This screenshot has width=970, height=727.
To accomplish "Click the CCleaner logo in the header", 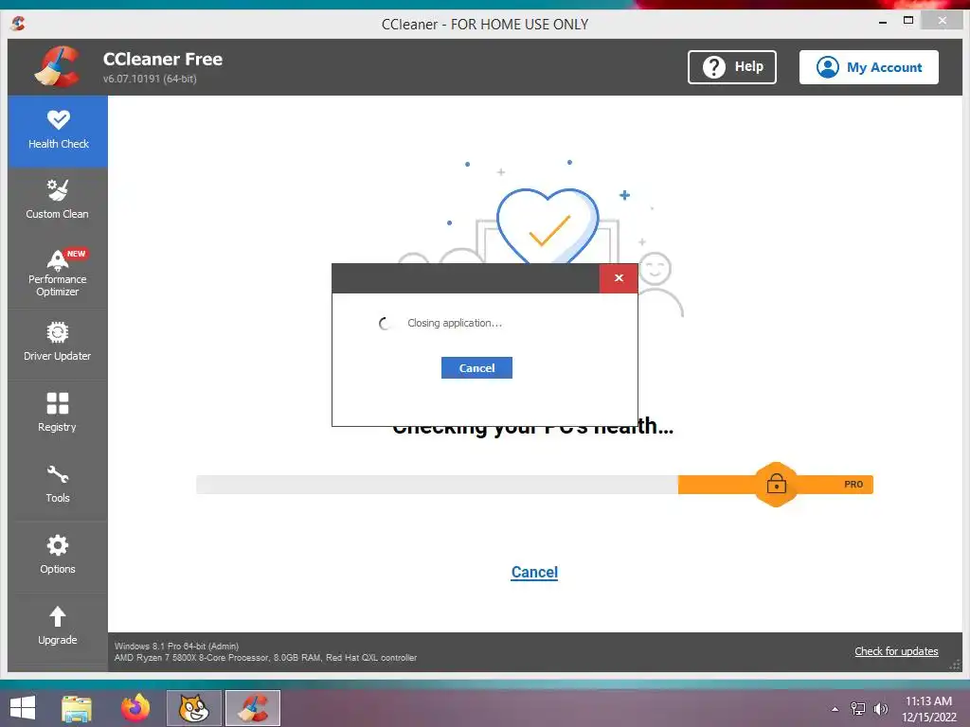I will point(58,67).
